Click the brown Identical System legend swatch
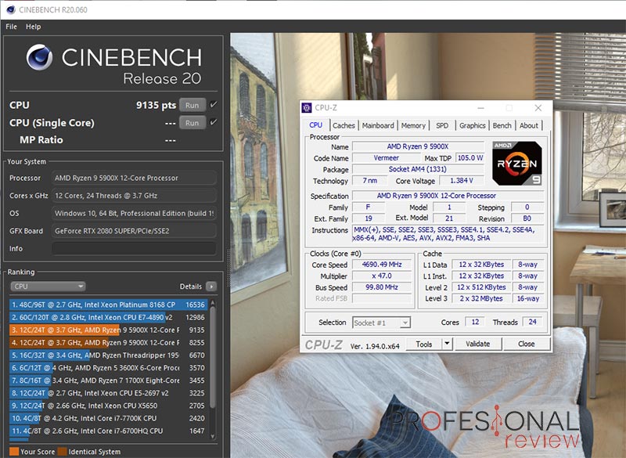The width and height of the screenshot is (626, 458). tap(63, 452)
